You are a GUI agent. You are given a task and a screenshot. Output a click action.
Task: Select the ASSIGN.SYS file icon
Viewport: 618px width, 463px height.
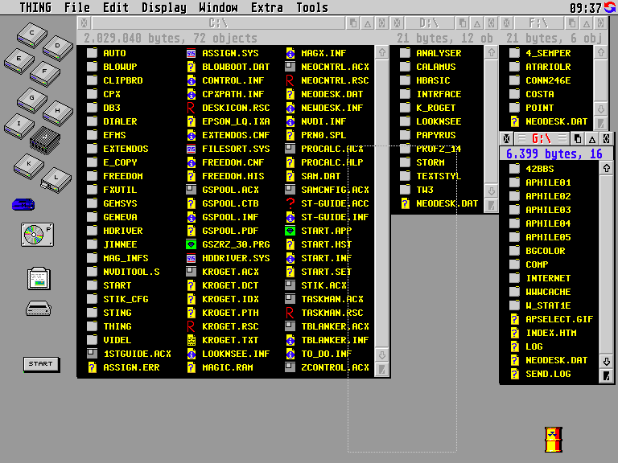pos(192,53)
